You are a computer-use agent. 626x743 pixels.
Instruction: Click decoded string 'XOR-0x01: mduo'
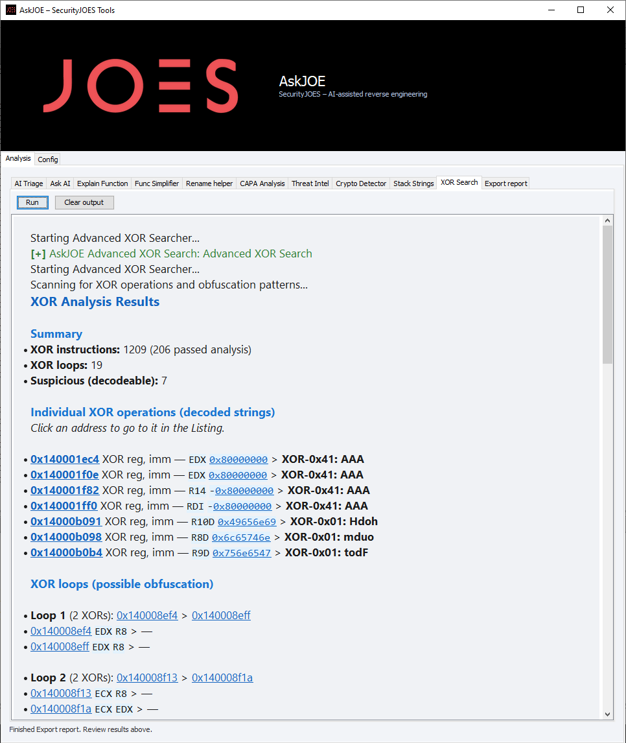click(x=329, y=537)
